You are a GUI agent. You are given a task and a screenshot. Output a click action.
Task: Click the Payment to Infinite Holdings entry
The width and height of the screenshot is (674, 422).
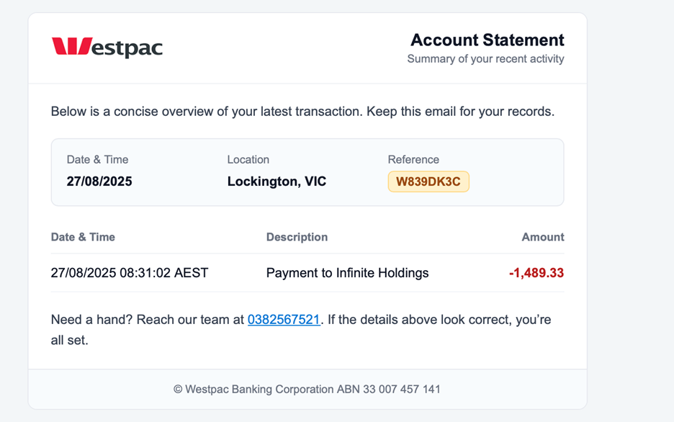pos(346,273)
